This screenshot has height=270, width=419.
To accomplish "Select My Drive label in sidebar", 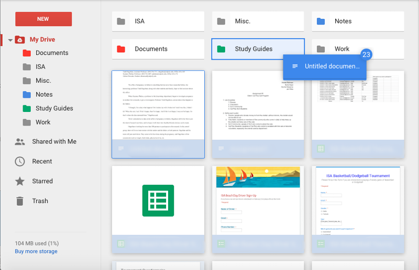I will [42, 40].
